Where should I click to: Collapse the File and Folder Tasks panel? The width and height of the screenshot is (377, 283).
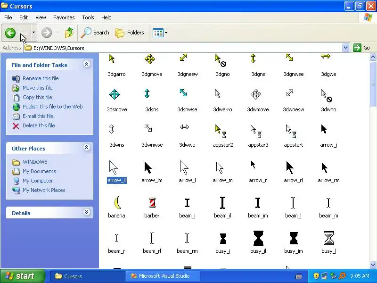coord(87,64)
